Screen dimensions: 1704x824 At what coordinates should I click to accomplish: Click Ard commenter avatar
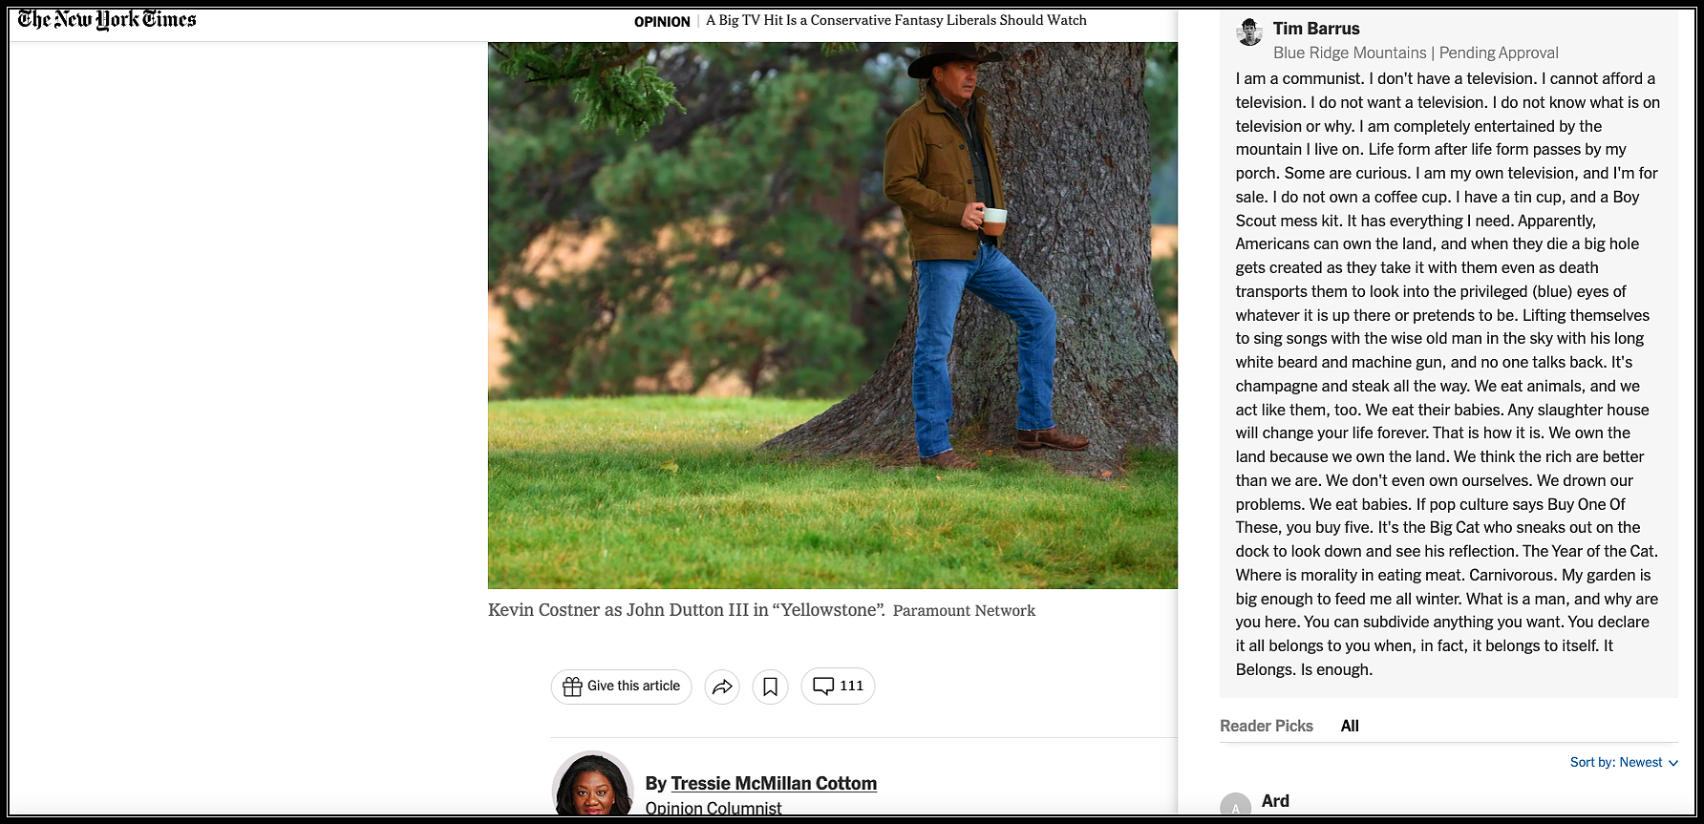1235,805
